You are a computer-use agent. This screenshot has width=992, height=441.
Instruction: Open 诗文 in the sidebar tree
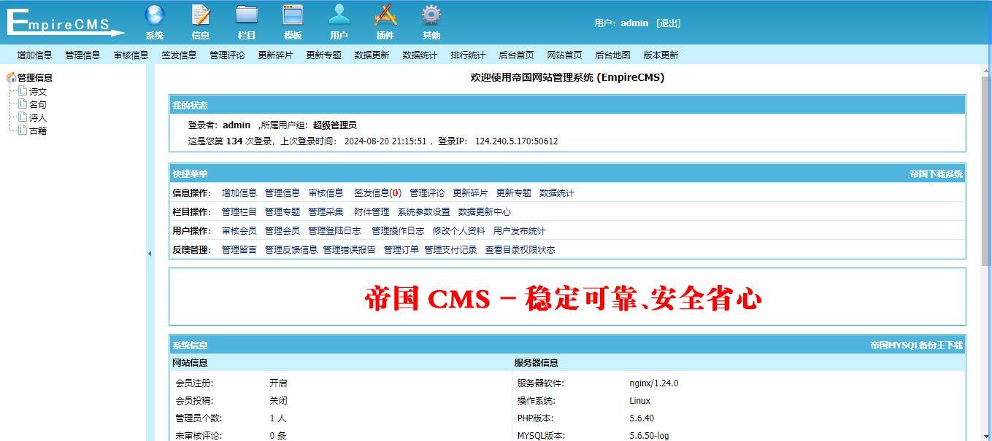click(x=38, y=92)
